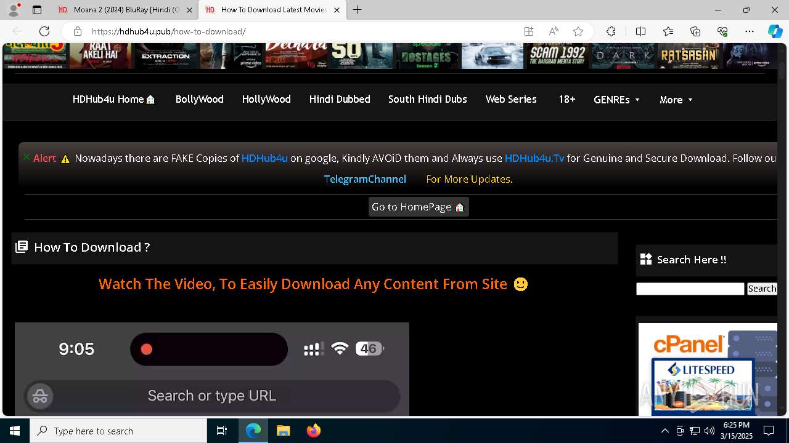Select the How To Download Latest Movies tab
Image resolution: width=789 pixels, height=443 pixels.
click(x=272, y=10)
